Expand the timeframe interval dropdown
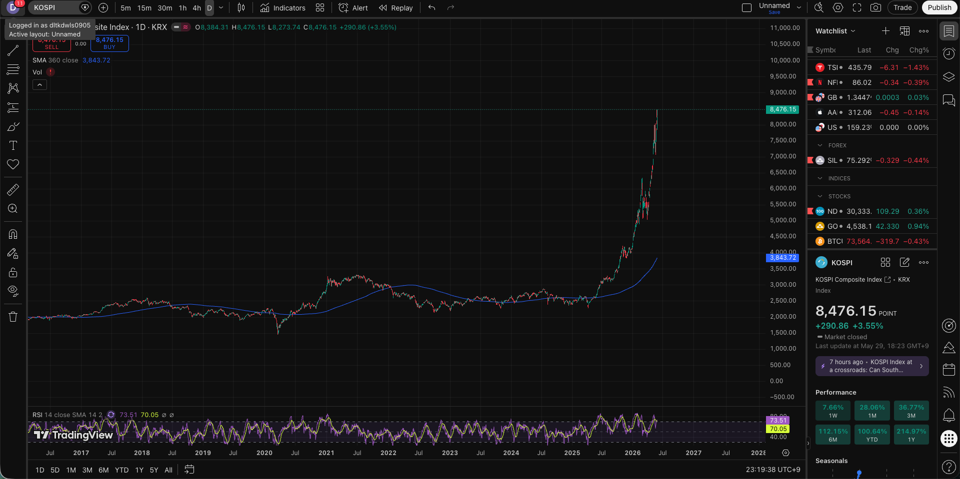The height and width of the screenshot is (479, 960). 221,7
